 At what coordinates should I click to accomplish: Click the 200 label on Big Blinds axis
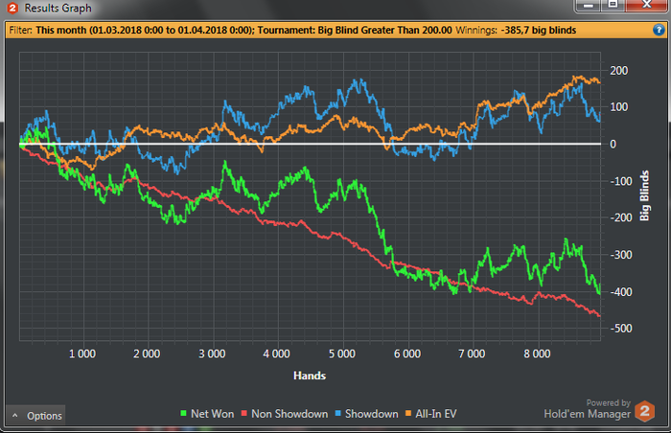(x=619, y=71)
